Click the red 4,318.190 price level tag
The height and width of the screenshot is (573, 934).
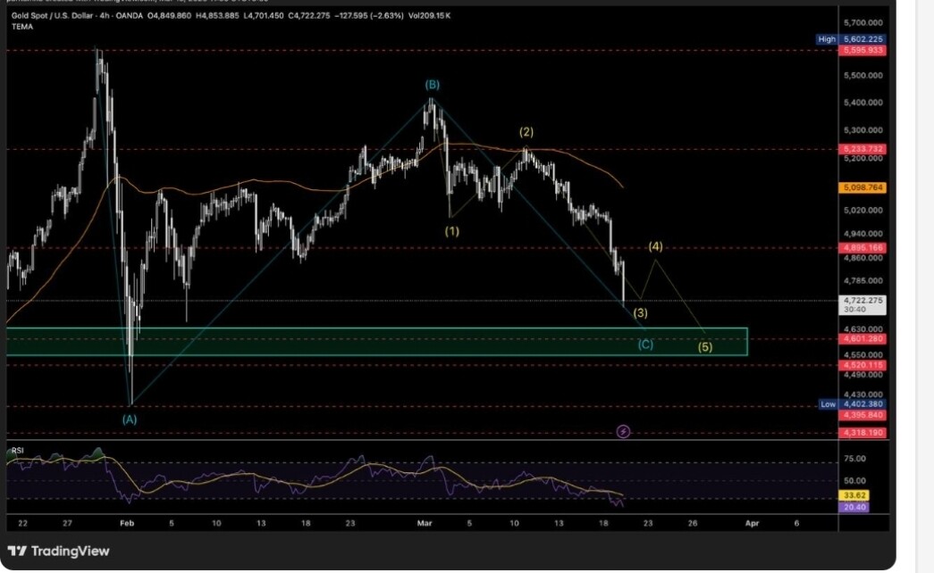coord(862,433)
